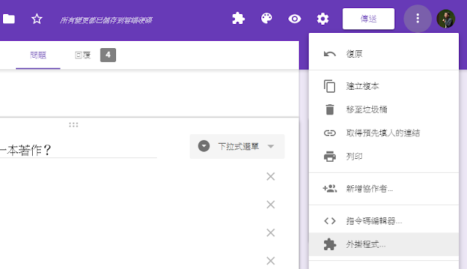This screenshot has height=269, width=467.
Task: Select 新增協作者 add collaborators
Action: point(384,188)
